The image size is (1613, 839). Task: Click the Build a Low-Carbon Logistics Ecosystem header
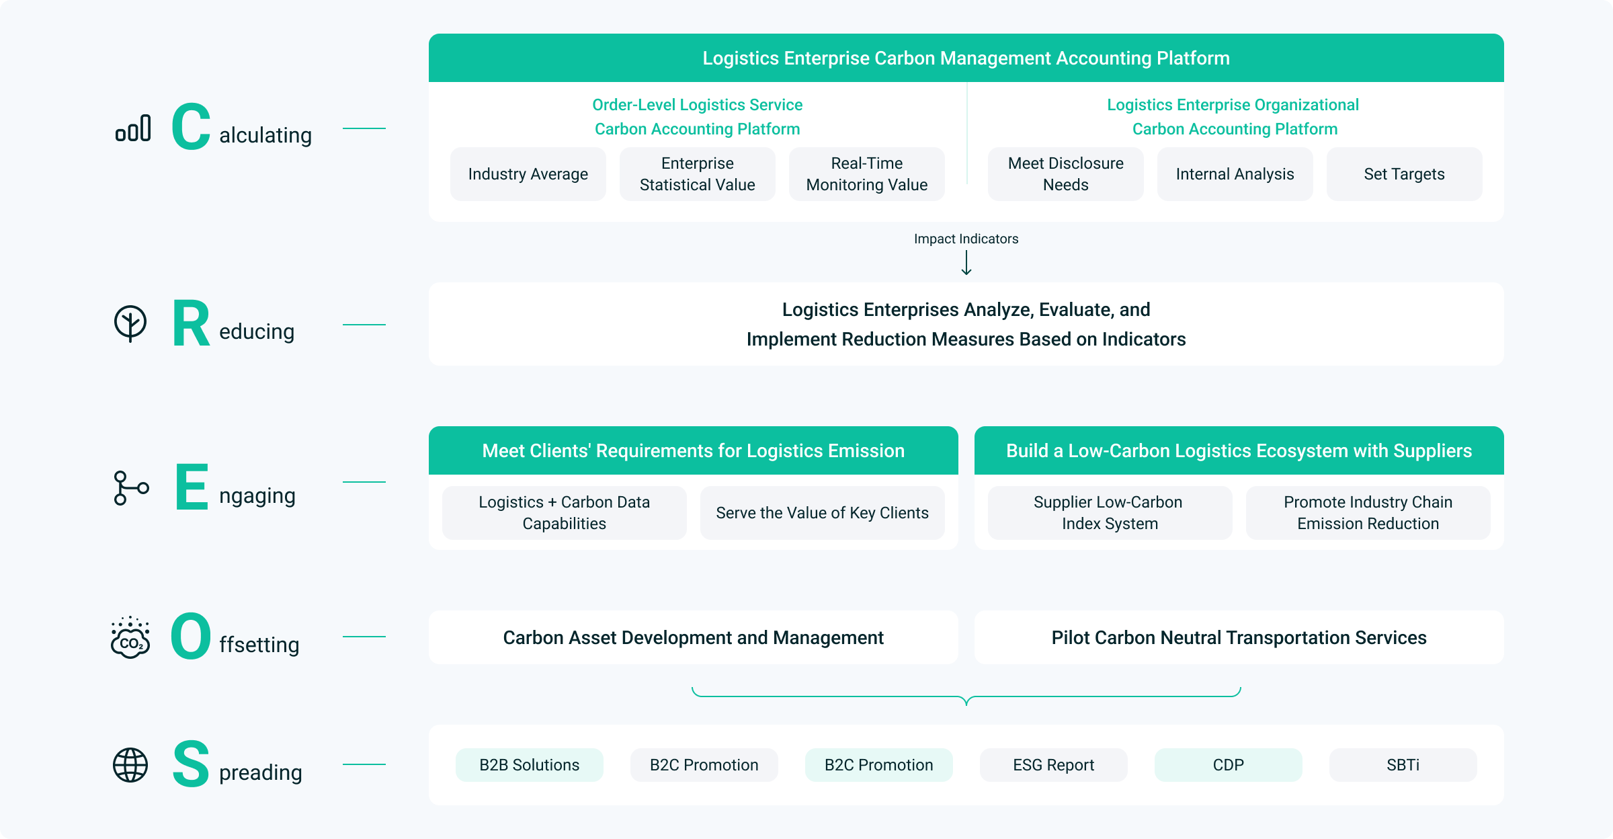1239,450
